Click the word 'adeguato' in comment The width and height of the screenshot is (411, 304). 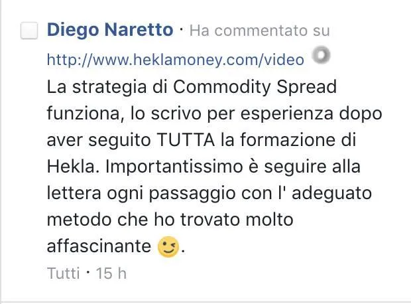[332, 194]
